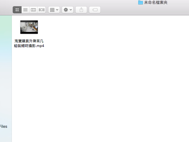Image resolution: width=189 pixels, height=142 pixels.
Task: Switch to list view
Action: coord(25,10)
